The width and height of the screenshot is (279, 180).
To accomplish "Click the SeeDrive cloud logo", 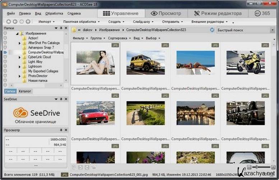I will click(x=20, y=113).
